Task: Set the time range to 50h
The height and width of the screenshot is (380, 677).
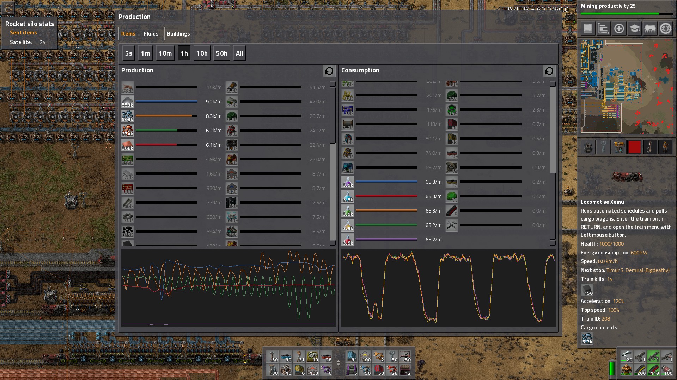Action: pyautogui.click(x=222, y=53)
